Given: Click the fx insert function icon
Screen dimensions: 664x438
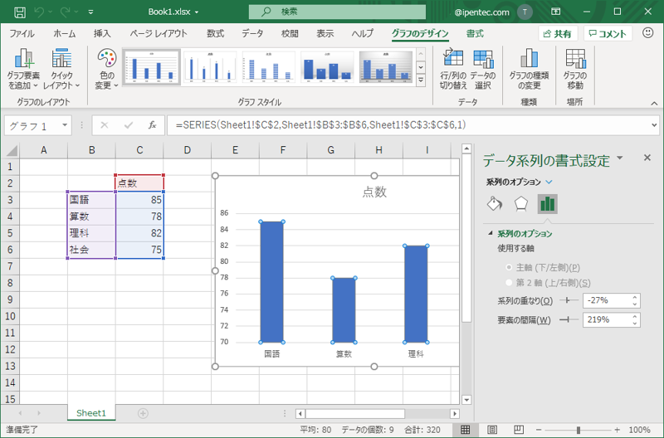Looking at the screenshot, I should point(153,125).
